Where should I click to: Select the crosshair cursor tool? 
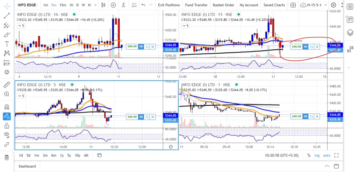click(x=7, y=6)
